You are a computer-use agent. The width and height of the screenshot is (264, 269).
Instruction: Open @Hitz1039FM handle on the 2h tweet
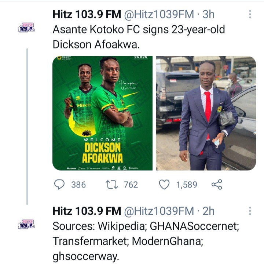click(159, 211)
